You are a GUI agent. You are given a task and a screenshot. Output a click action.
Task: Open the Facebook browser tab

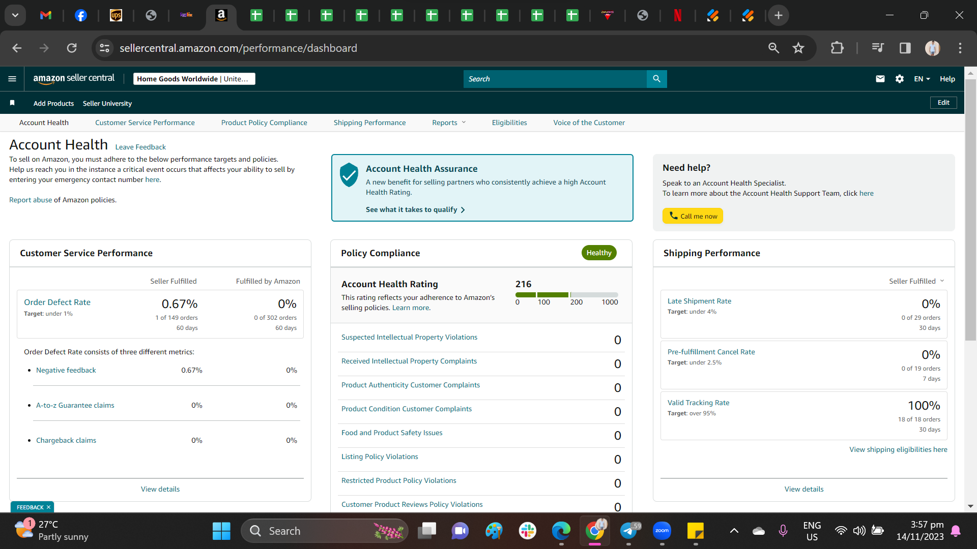tap(80, 15)
